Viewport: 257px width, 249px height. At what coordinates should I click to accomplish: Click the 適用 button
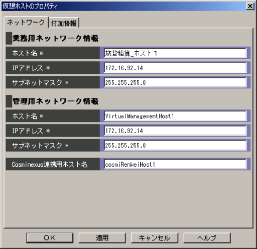[x=102, y=237]
